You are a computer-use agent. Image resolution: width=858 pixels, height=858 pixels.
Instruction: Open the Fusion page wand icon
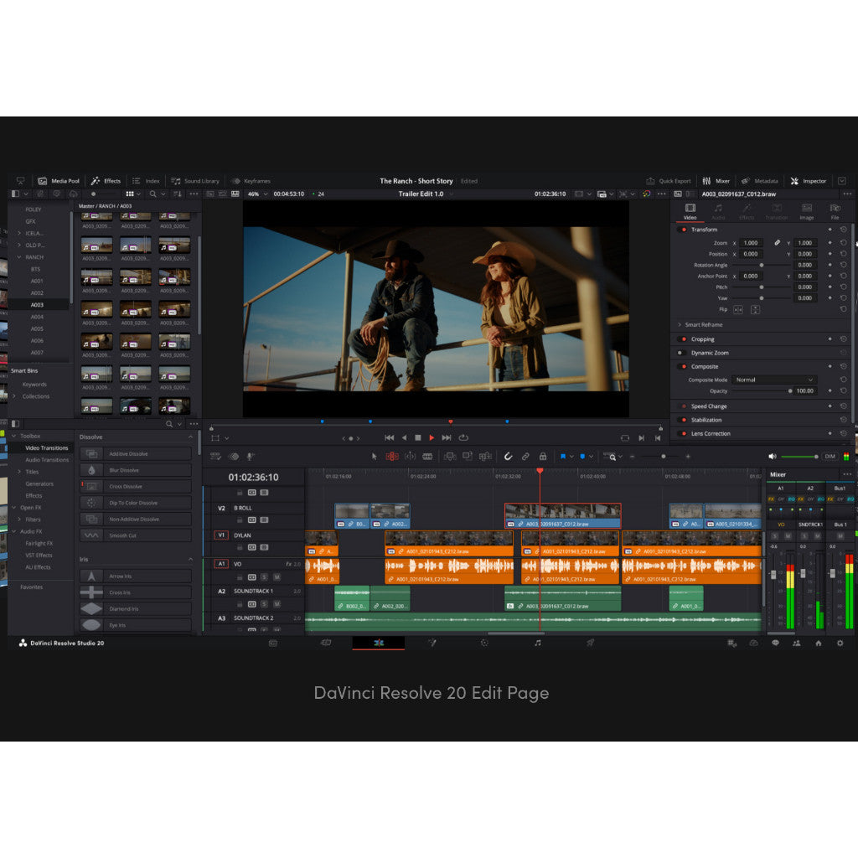[x=432, y=643]
